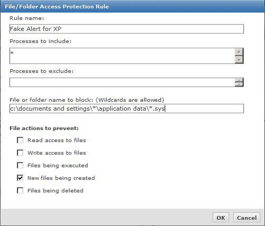This screenshot has width=265, height=226.
Task: Click up arrow in Processes to include scrollbar
Action: click(239, 52)
